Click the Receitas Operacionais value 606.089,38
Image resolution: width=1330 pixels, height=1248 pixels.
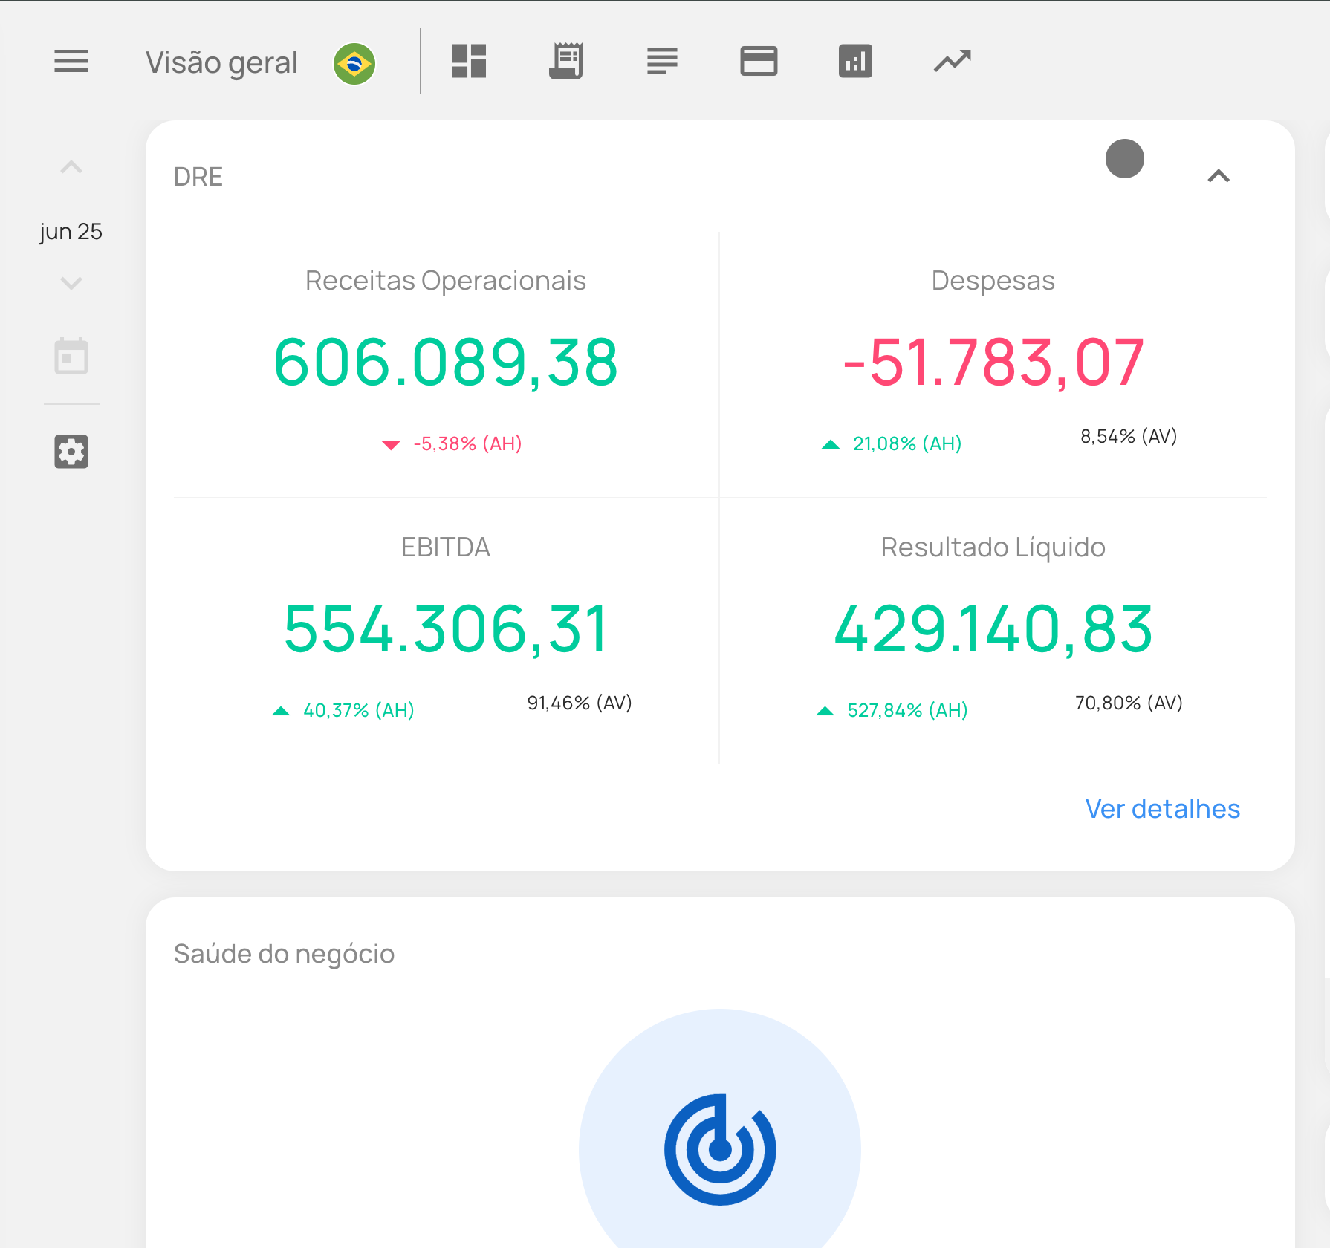coord(446,363)
